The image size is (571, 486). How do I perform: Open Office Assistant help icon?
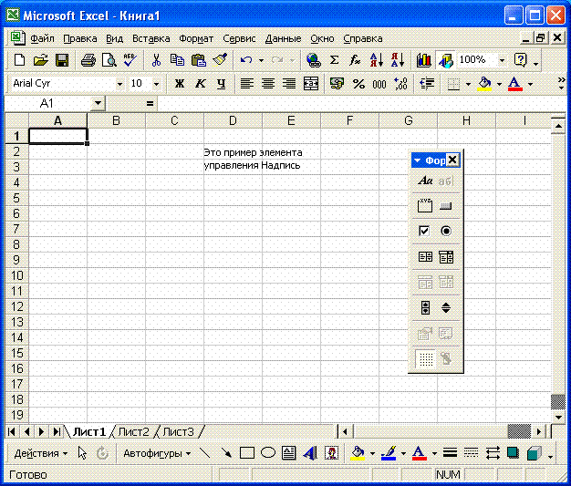point(521,59)
